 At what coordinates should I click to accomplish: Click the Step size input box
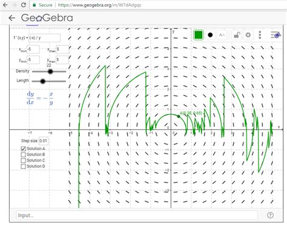point(44,141)
